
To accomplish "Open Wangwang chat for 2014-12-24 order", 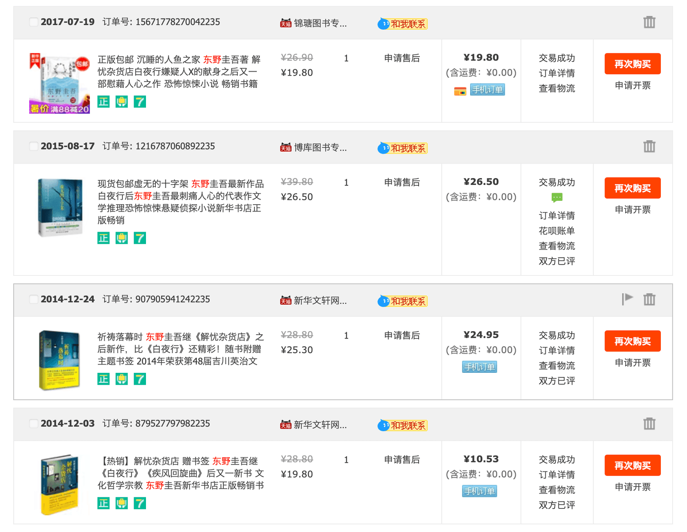I will click(x=402, y=301).
